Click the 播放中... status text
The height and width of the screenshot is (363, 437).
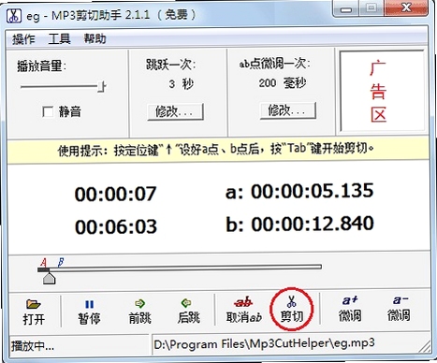click(x=33, y=346)
